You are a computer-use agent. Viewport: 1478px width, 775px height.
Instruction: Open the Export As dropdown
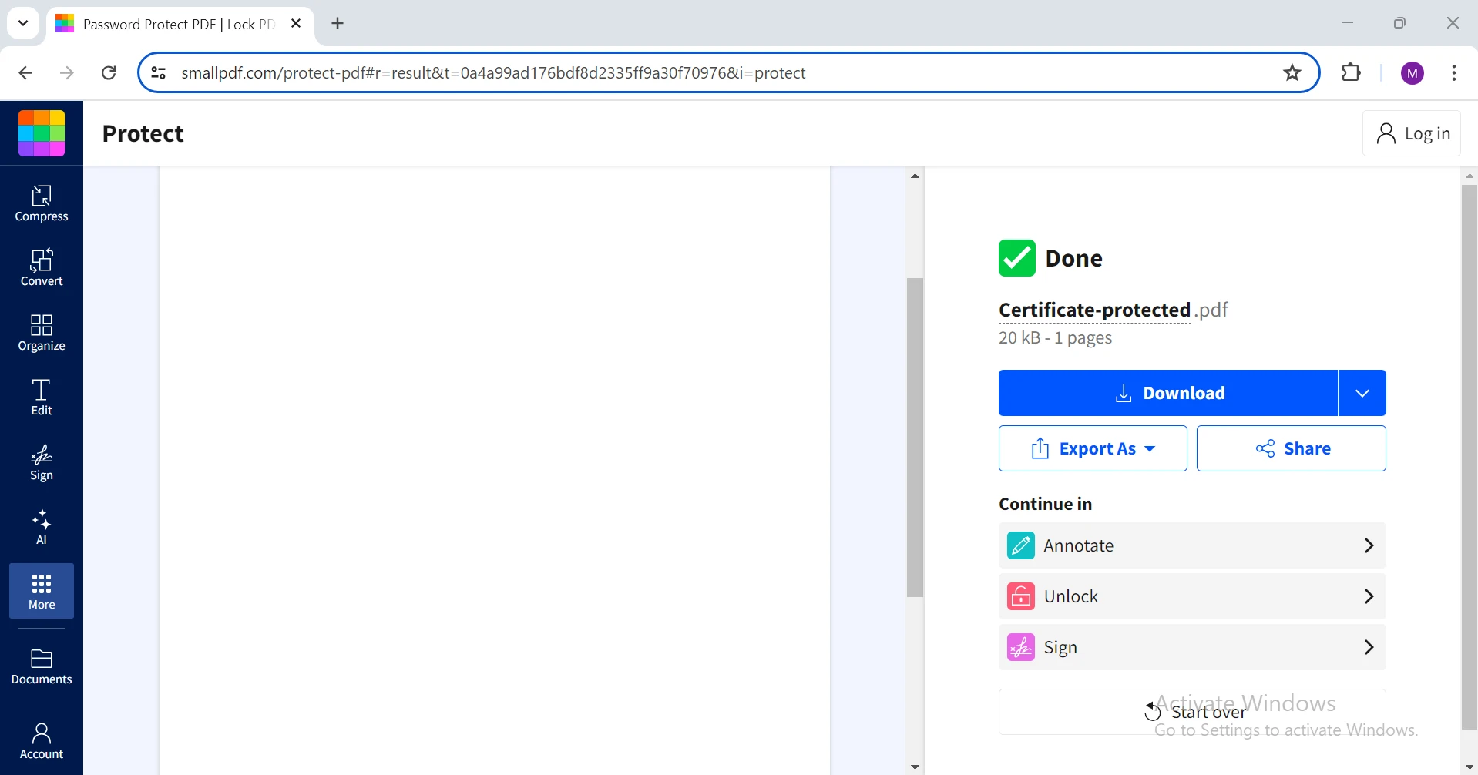click(1093, 448)
